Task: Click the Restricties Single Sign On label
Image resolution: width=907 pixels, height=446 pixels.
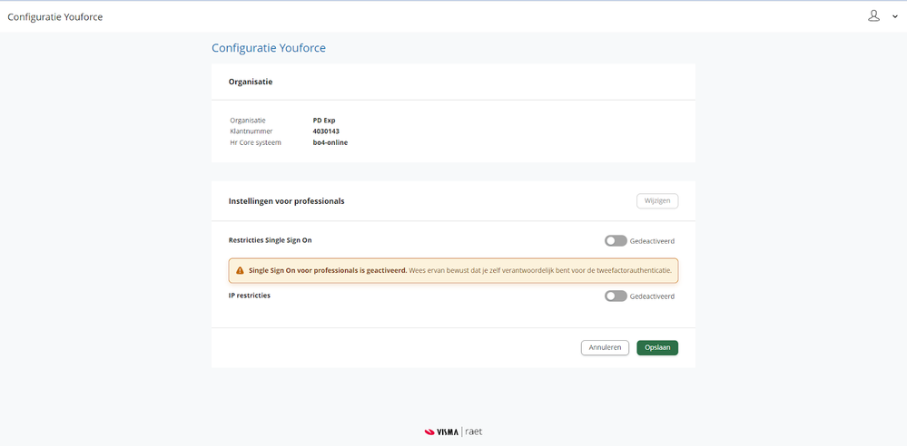Action: tap(271, 240)
